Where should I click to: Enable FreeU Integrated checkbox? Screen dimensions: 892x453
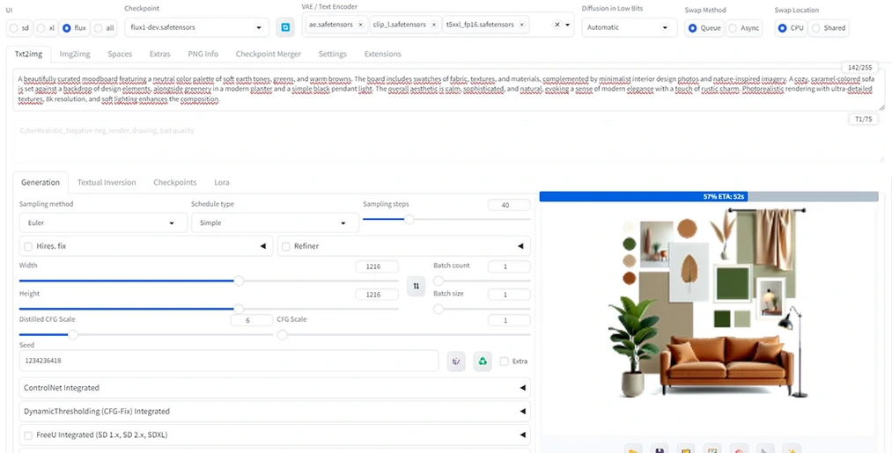tap(28, 435)
